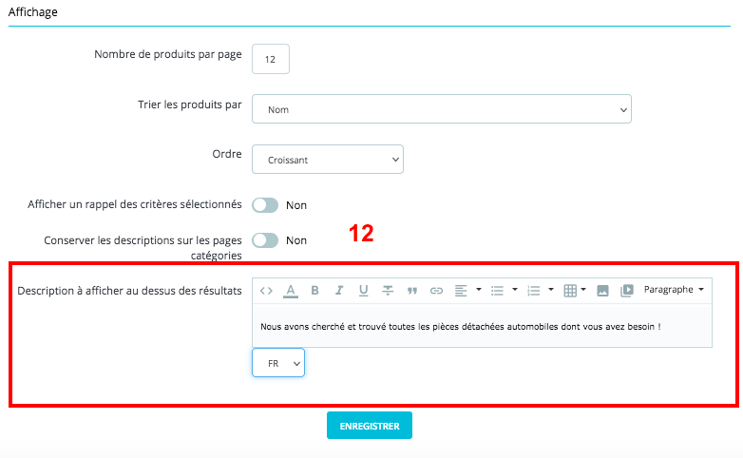Screen dimensions: 743x458
Task: Apply strikethrough formatting in editor
Action: pyautogui.click(x=388, y=291)
